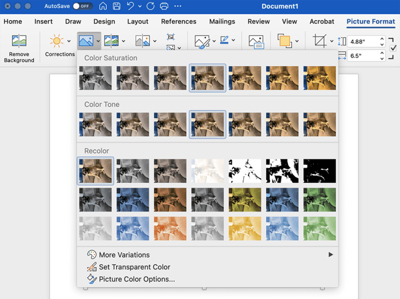
Task: Click the Alt Text picture icon
Action: click(x=256, y=41)
